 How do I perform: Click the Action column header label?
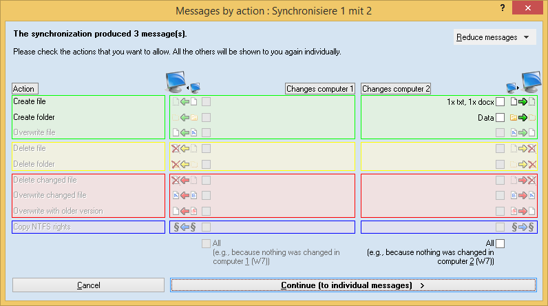[24, 89]
